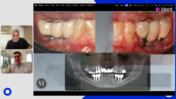
Task: Open Spotlight search magnifier icon
Action: coord(153,5)
